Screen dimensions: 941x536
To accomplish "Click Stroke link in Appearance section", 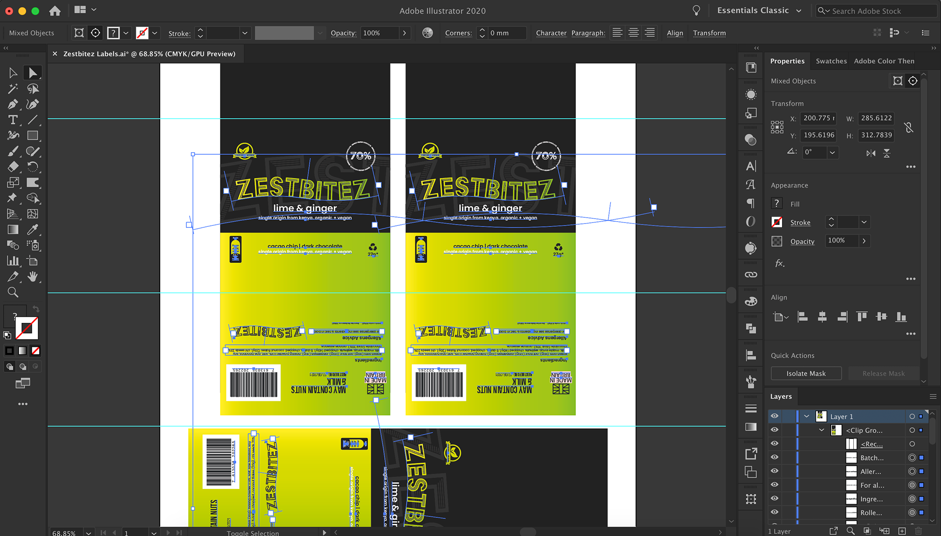I will (800, 222).
